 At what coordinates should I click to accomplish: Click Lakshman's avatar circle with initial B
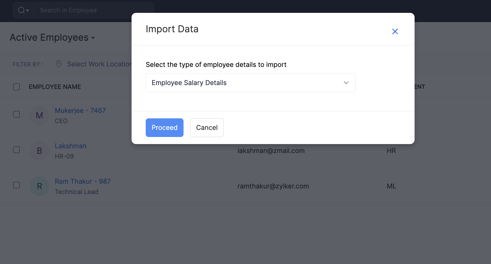[x=39, y=151]
